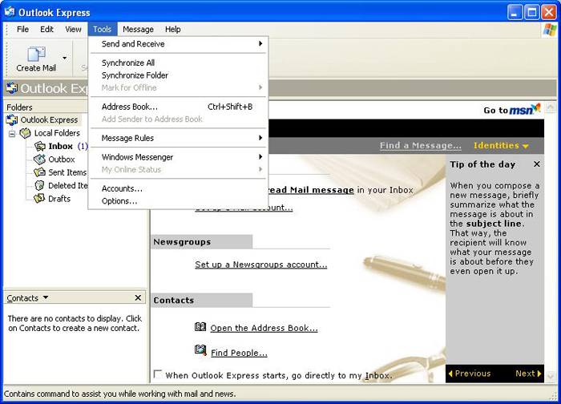Close the Contacts pane
The width and height of the screenshot is (561, 404).
point(138,297)
